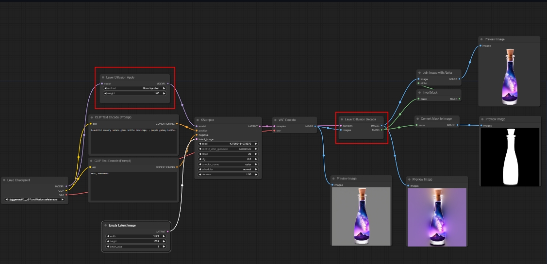Click the denoise slider field in KSampler

[228, 175]
